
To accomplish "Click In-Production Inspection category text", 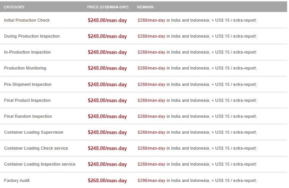I will [x=27, y=52].
